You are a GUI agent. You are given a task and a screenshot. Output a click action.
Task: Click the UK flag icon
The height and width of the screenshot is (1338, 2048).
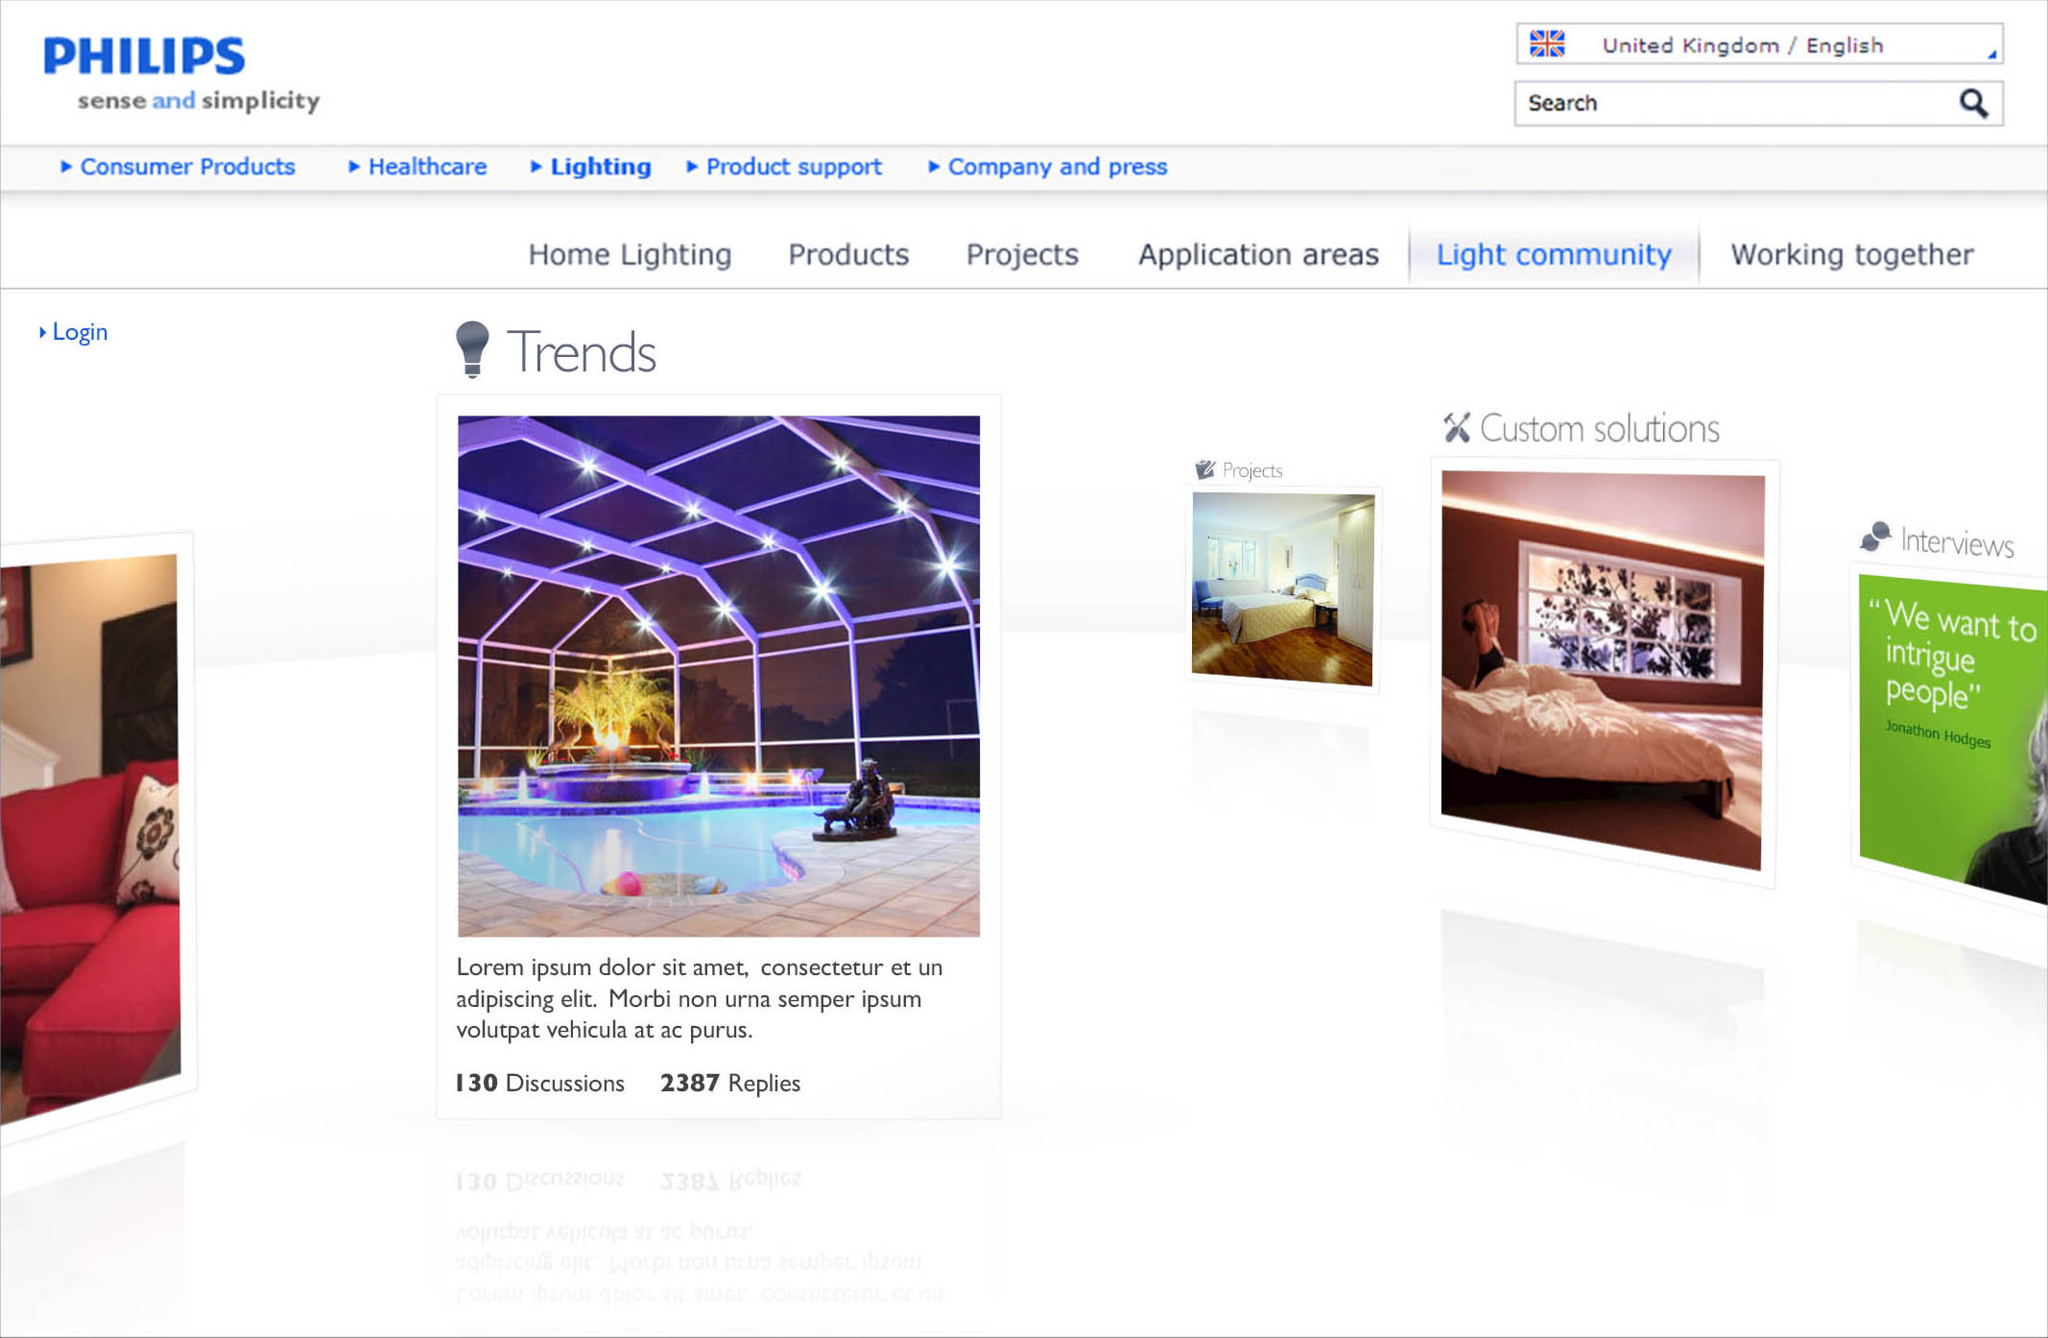1546,44
